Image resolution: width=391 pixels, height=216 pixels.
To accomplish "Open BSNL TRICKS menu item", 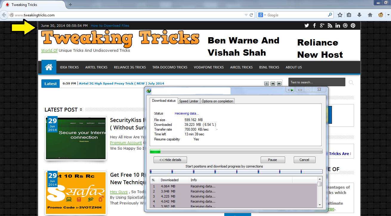I will pos(269,67).
